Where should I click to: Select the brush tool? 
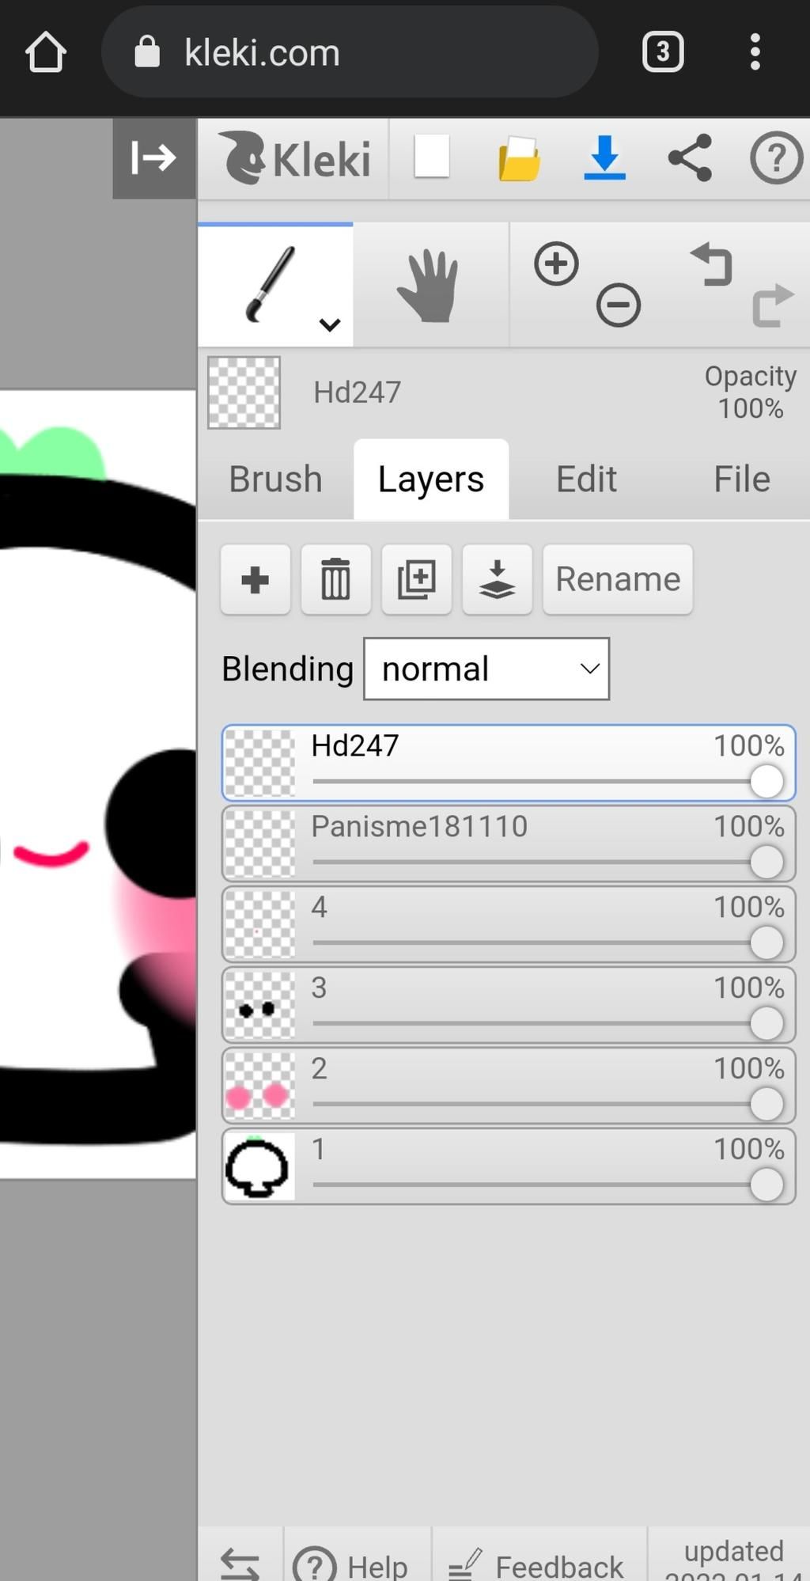[x=275, y=285]
